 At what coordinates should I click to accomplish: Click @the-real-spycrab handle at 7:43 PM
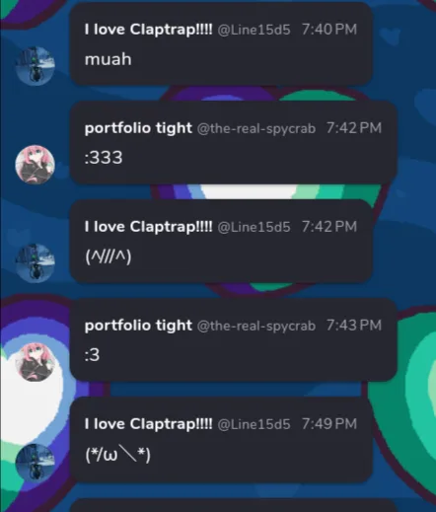click(256, 326)
